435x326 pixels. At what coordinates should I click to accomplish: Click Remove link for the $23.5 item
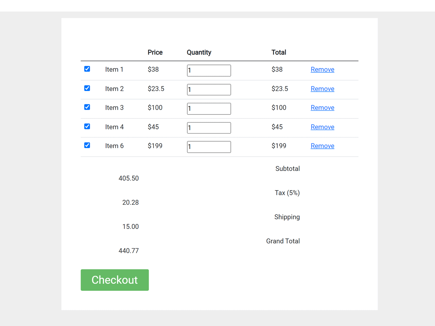[x=322, y=89]
